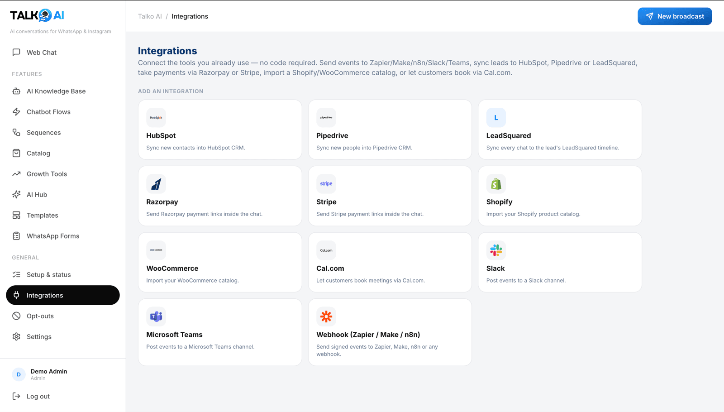
Task: Click the Growth Tools trend icon
Action: [16, 174]
